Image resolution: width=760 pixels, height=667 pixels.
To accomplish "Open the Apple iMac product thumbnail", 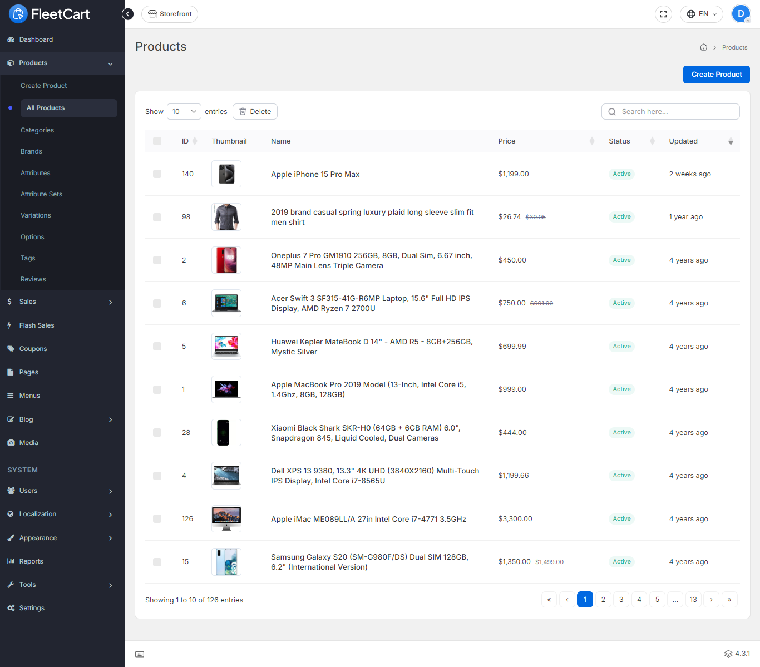I will 226,519.
